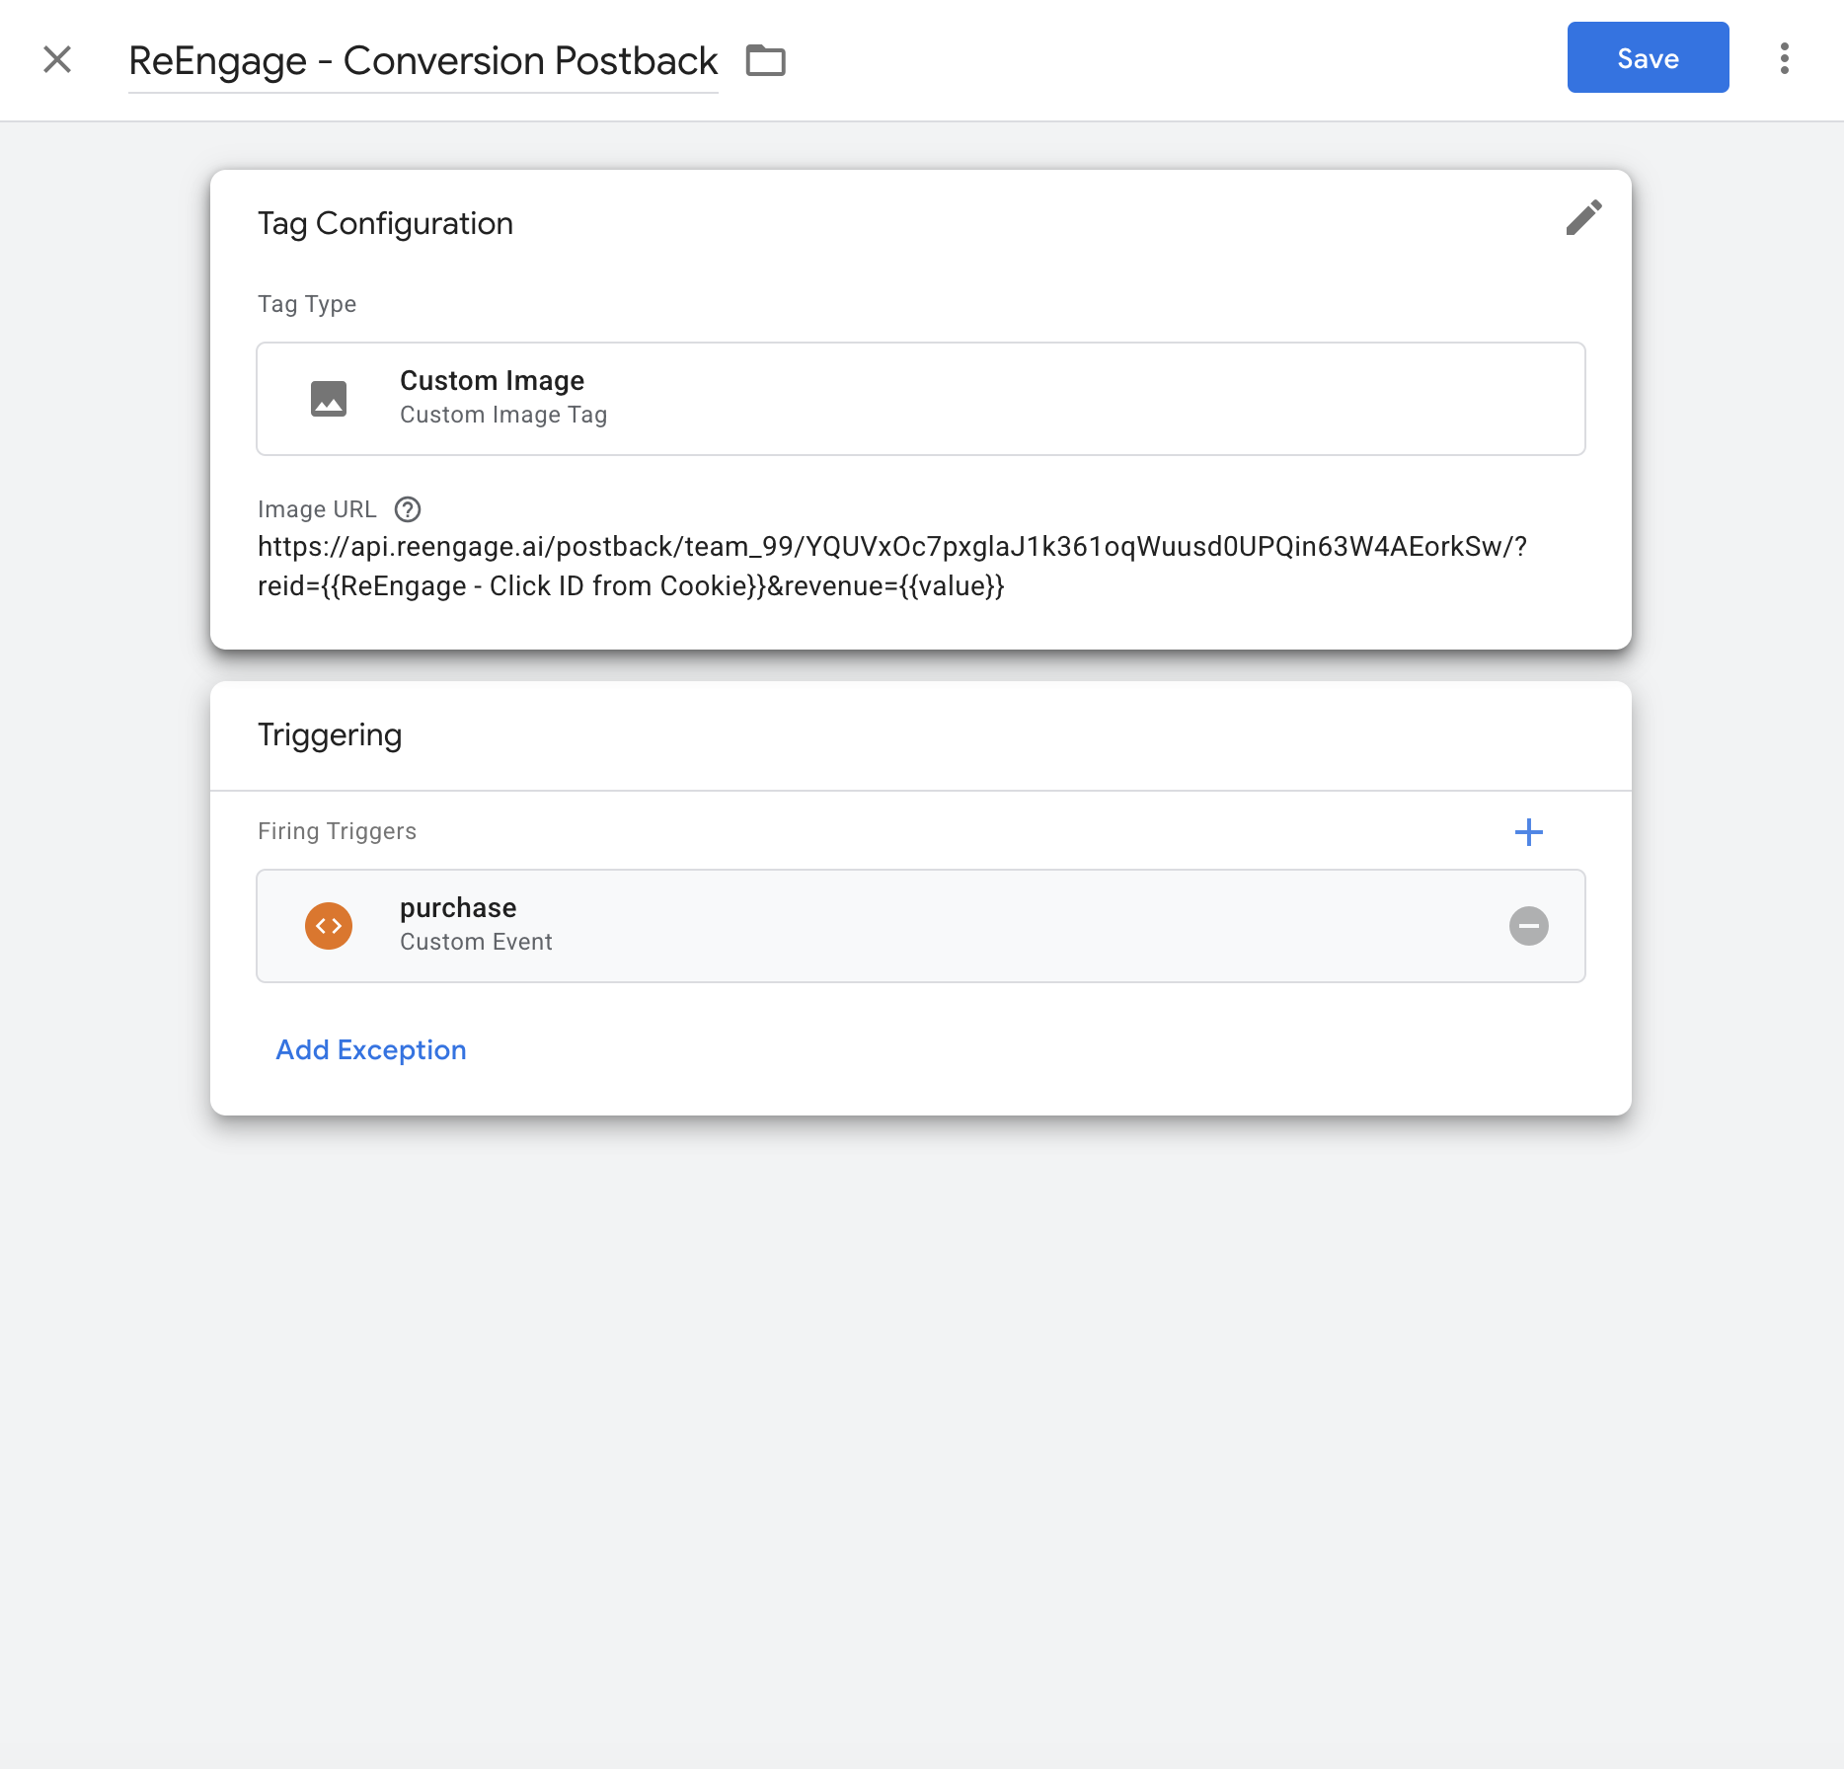Show help for Image URL question mark icon
This screenshot has width=1844, height=1769.
click(x=408, y=509)
